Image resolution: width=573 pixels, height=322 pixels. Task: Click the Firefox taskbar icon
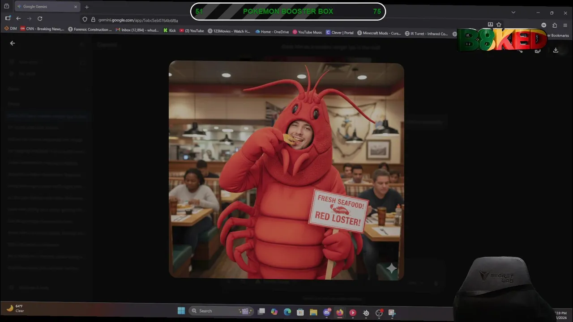point(340,313)
